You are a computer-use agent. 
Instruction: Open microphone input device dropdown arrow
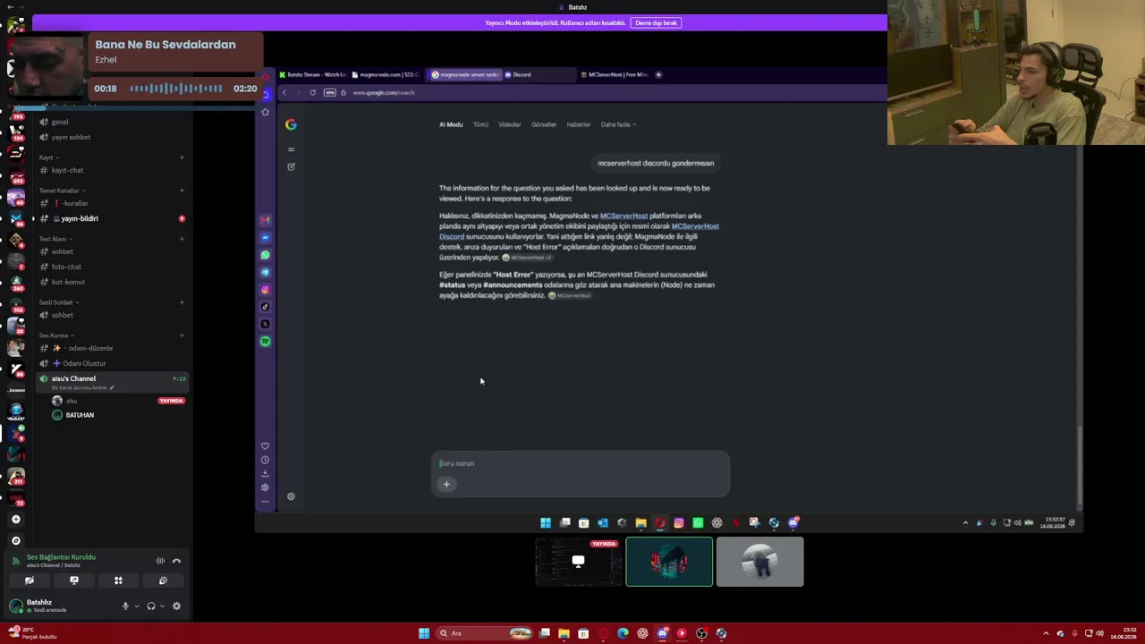coord(136,606)
